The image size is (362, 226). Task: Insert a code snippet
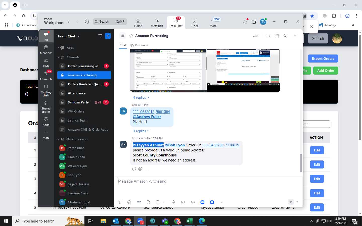193,202
